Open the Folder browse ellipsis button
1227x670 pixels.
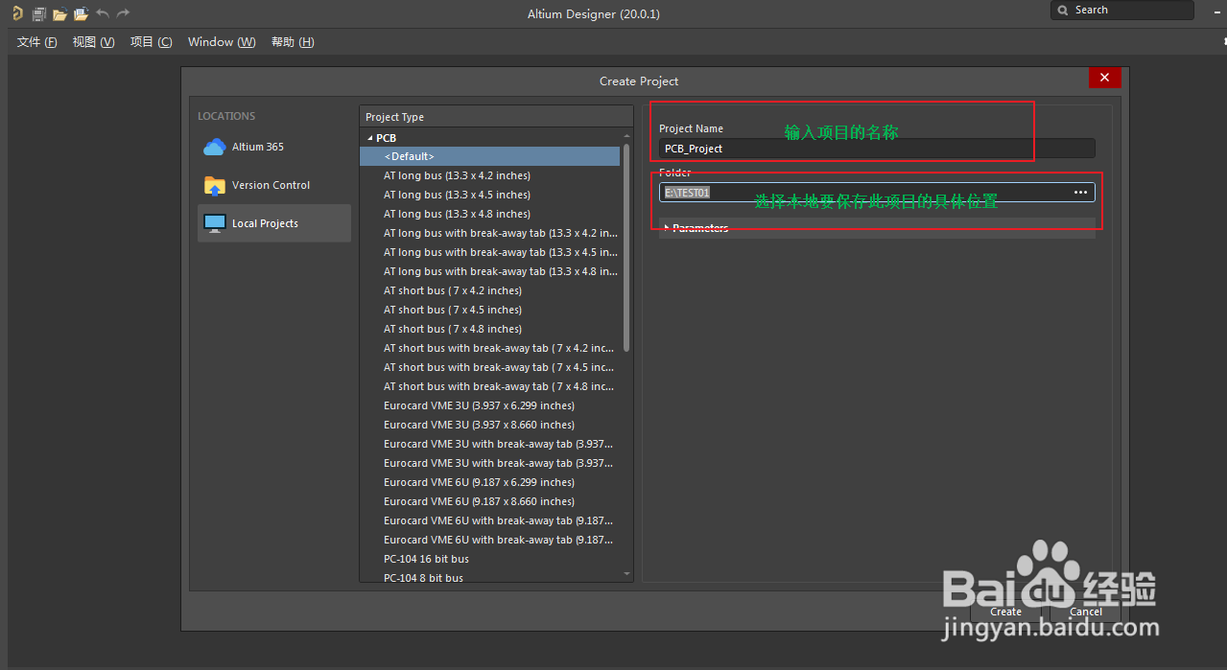[1080, 193]
